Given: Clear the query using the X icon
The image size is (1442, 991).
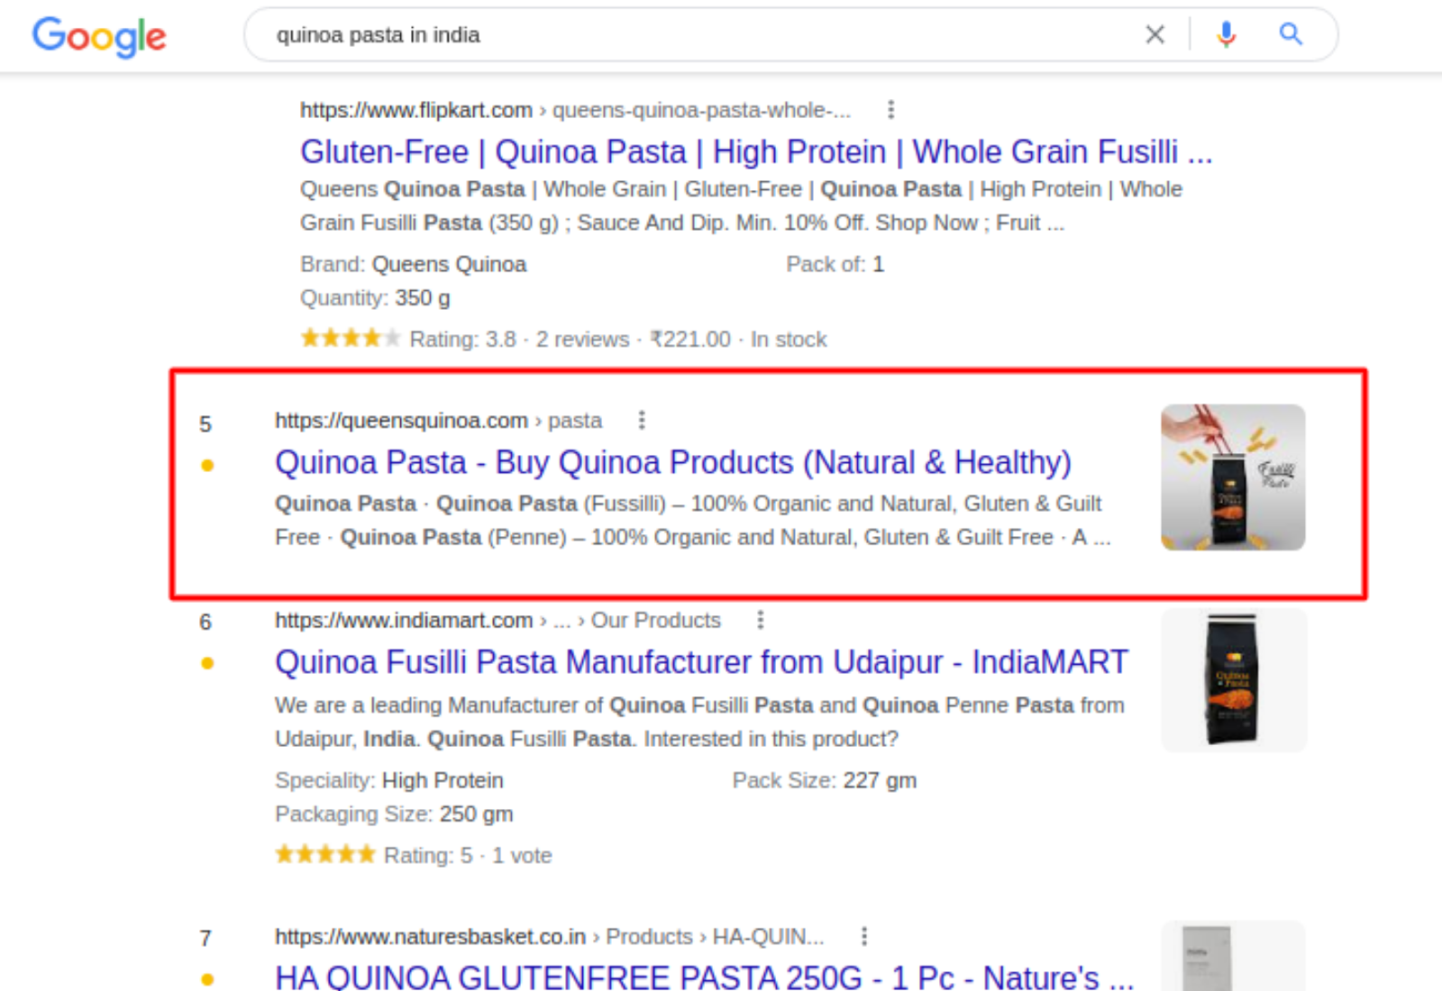Looking at the screenshot, I should click(x=1155, y=34).
